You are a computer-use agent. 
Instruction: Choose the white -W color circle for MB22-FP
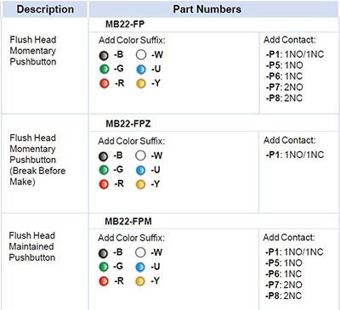[141, 55]
